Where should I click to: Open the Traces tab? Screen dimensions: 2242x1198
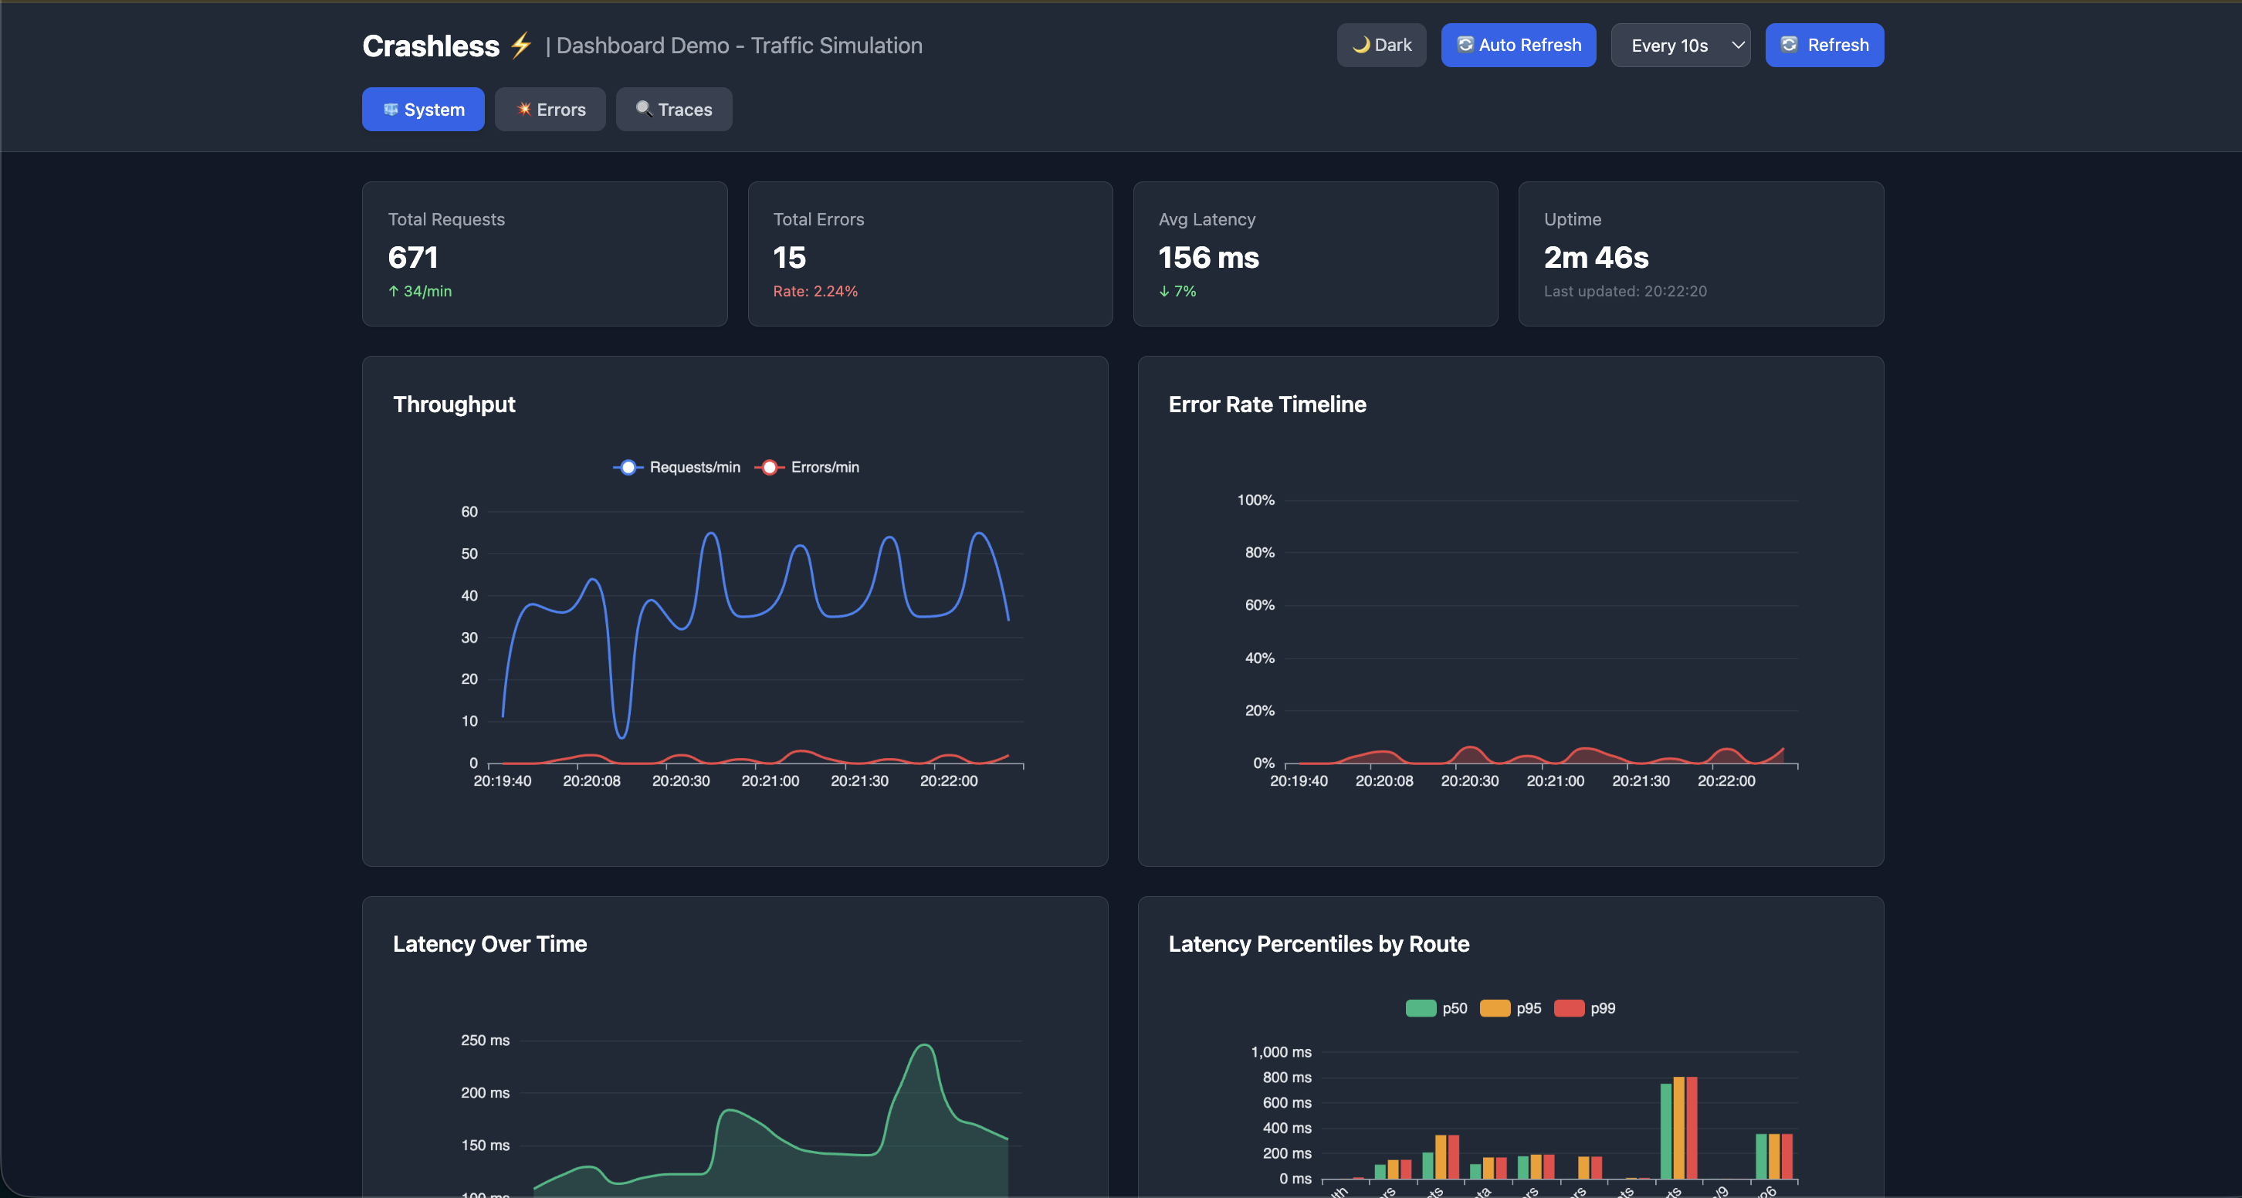click(674, 110)
